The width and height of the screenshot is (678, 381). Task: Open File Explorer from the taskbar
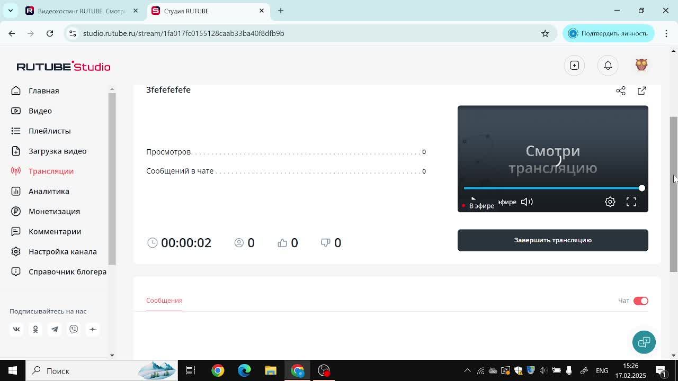coord(271,370)
